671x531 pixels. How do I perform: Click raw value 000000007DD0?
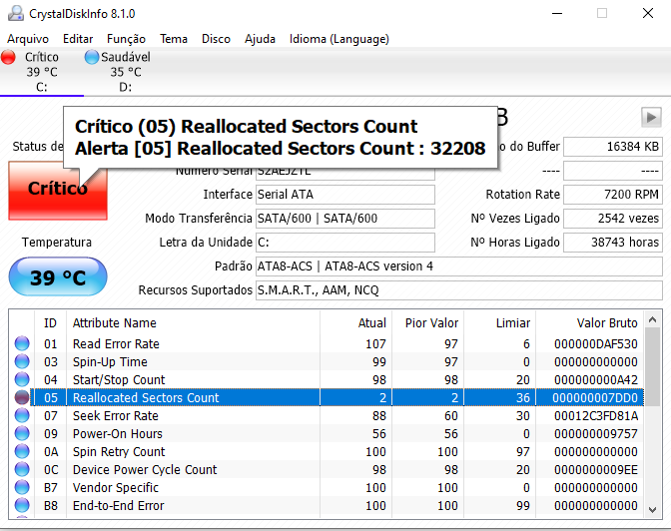595,398
